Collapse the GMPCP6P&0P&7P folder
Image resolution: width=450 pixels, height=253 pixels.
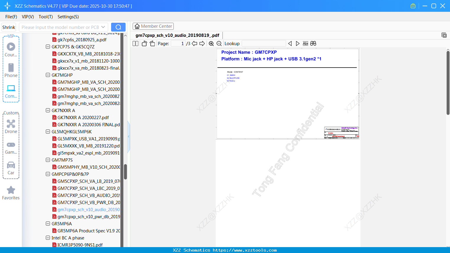[x=48, y=174]
